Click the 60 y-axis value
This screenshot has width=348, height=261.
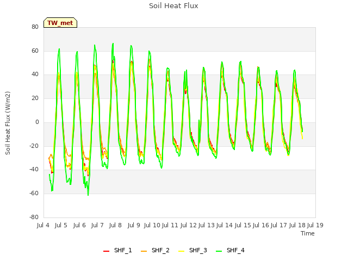pos(35,51)
